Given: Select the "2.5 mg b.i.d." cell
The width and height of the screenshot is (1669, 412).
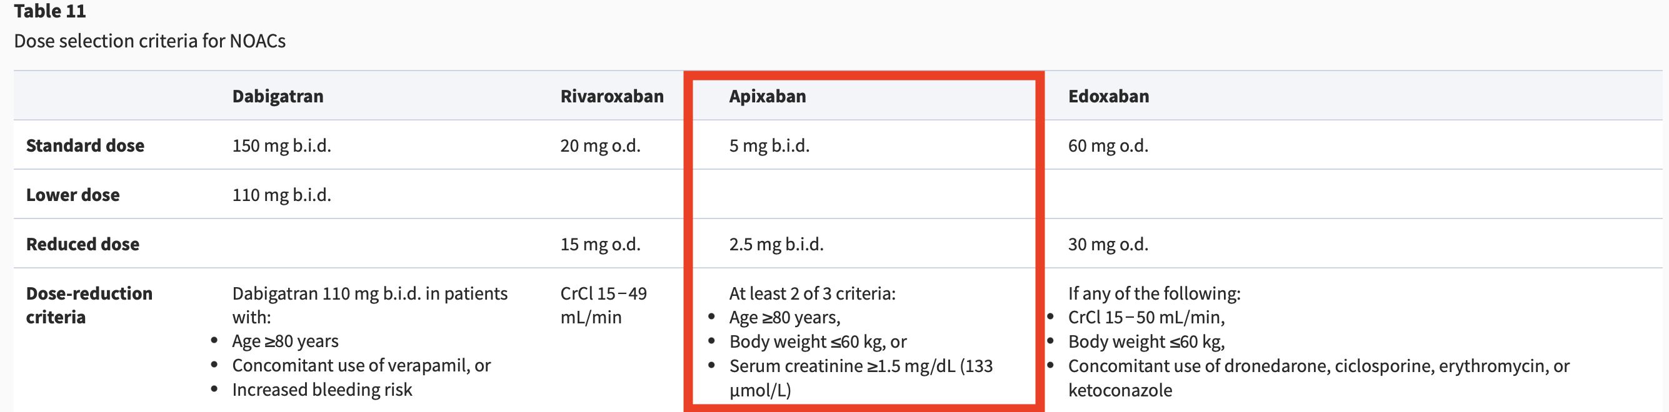Looking at the screenshot, I should (776, 244).
